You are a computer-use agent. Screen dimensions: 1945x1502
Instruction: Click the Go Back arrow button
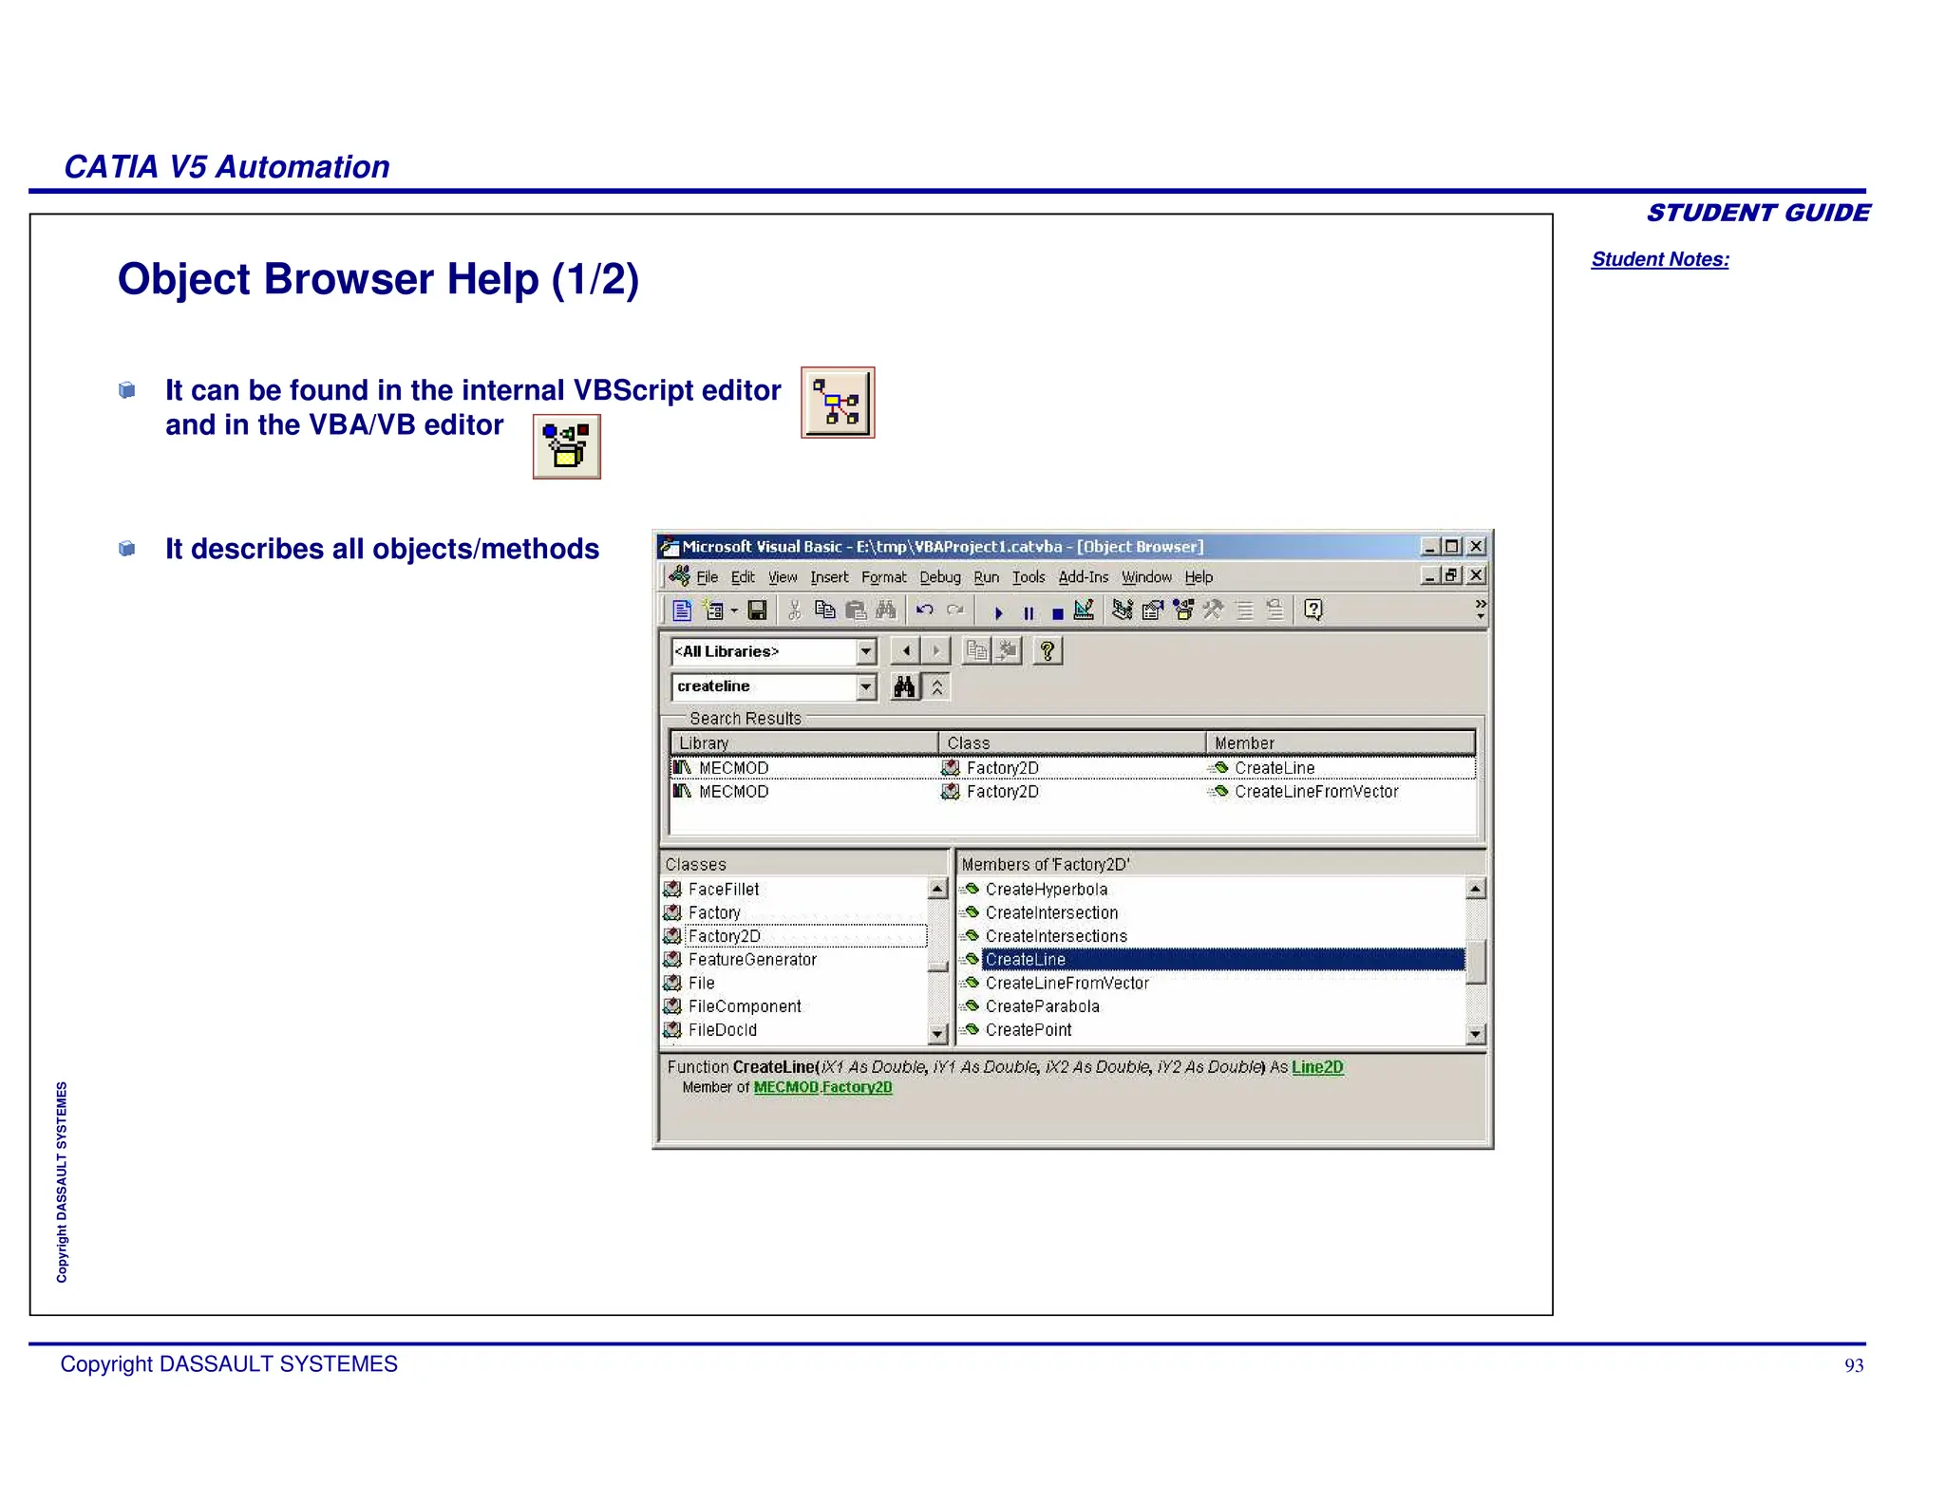(906, 650)
